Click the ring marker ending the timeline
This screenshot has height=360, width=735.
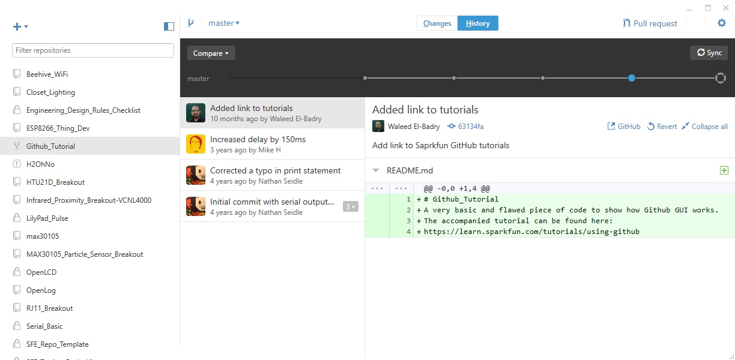click(x=721, y=78)
